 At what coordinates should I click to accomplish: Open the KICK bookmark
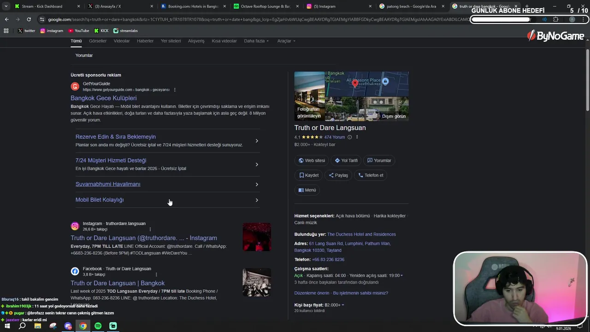101,30
